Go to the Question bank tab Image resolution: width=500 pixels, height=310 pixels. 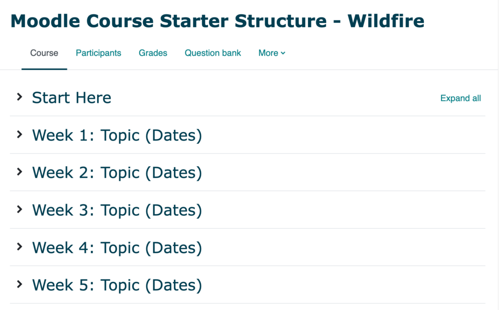212,53
